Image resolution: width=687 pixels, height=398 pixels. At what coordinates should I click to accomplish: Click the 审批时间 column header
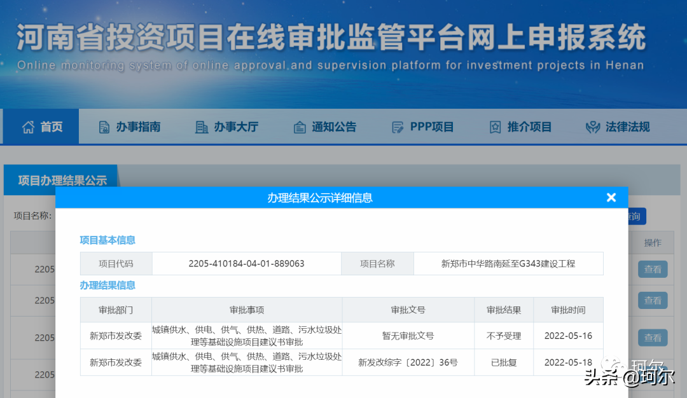[568, 310]
